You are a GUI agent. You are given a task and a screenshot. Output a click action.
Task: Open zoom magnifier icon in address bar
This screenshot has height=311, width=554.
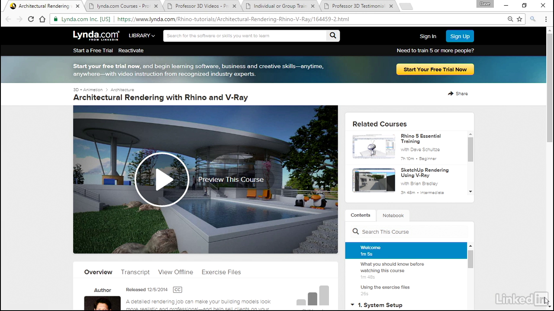511,19
